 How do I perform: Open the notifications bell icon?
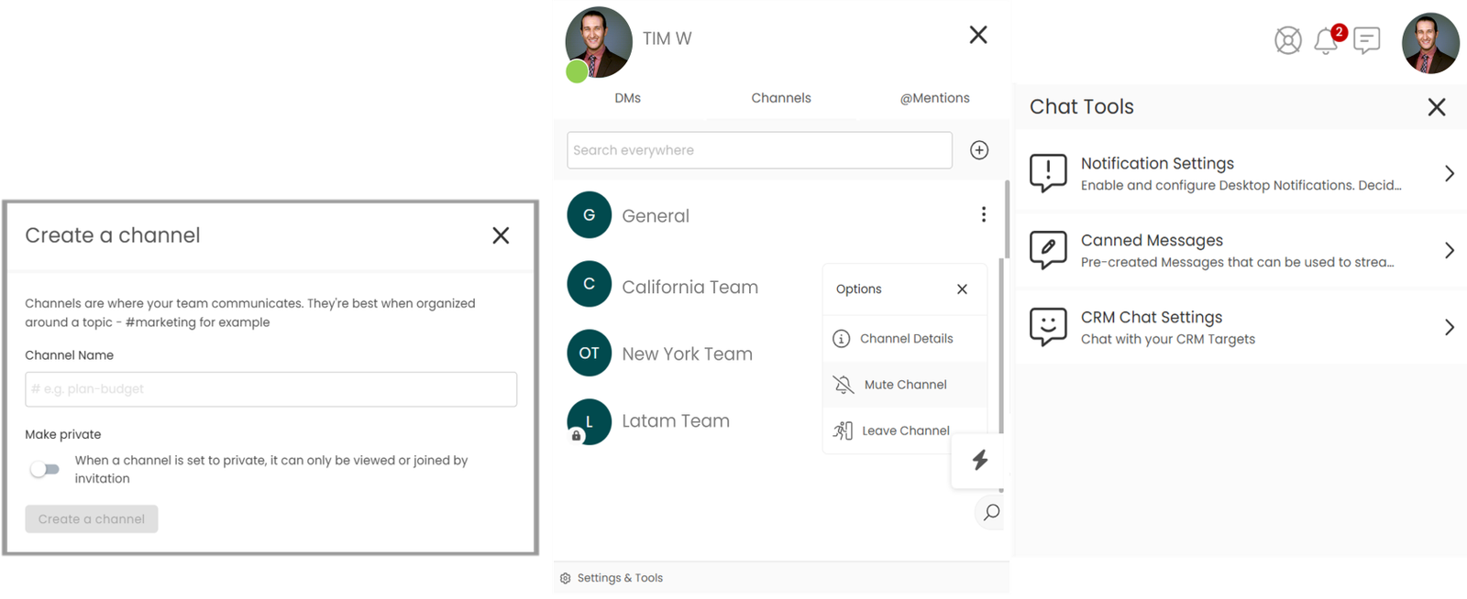pyautogui.click(x=1326, y=41)
